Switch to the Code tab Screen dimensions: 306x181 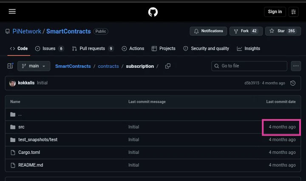point(19,48)
